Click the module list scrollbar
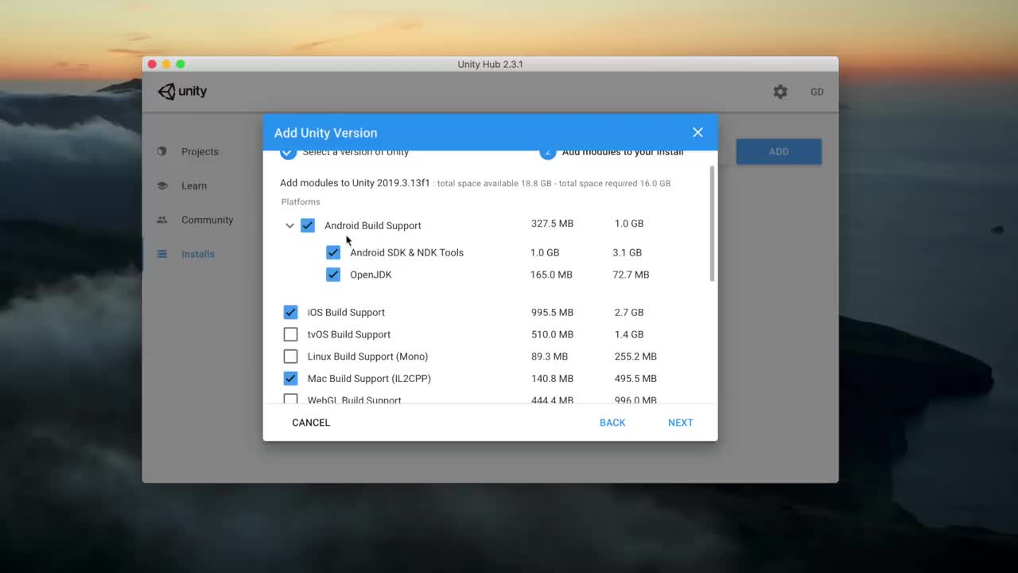This screenshot has width=1018, height=573. point(712,224)
